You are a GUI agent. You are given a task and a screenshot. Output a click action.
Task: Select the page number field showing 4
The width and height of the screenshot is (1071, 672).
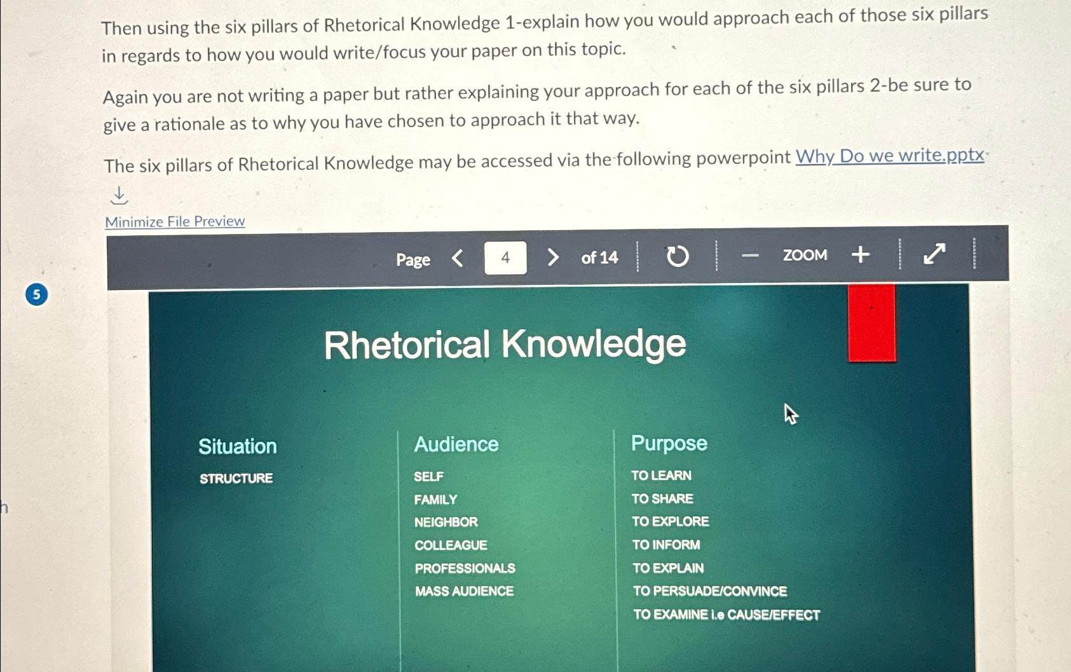[x=505, y=257]
